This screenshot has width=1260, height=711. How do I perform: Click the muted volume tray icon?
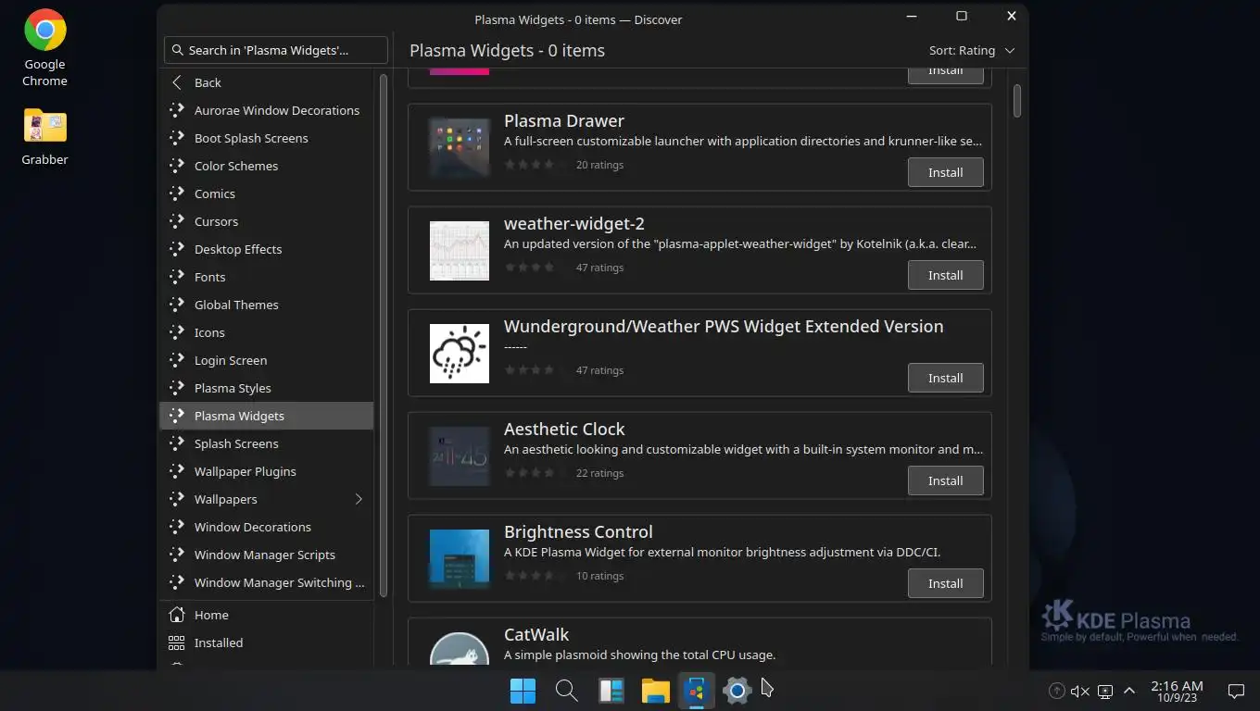(1080, 692)
